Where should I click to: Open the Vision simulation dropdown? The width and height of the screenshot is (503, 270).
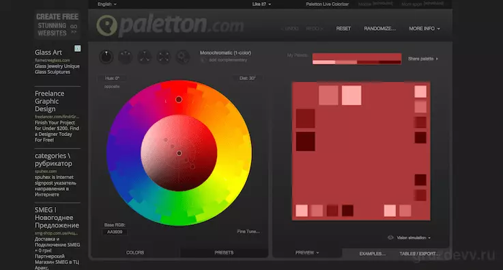click(x=414, y=238)
